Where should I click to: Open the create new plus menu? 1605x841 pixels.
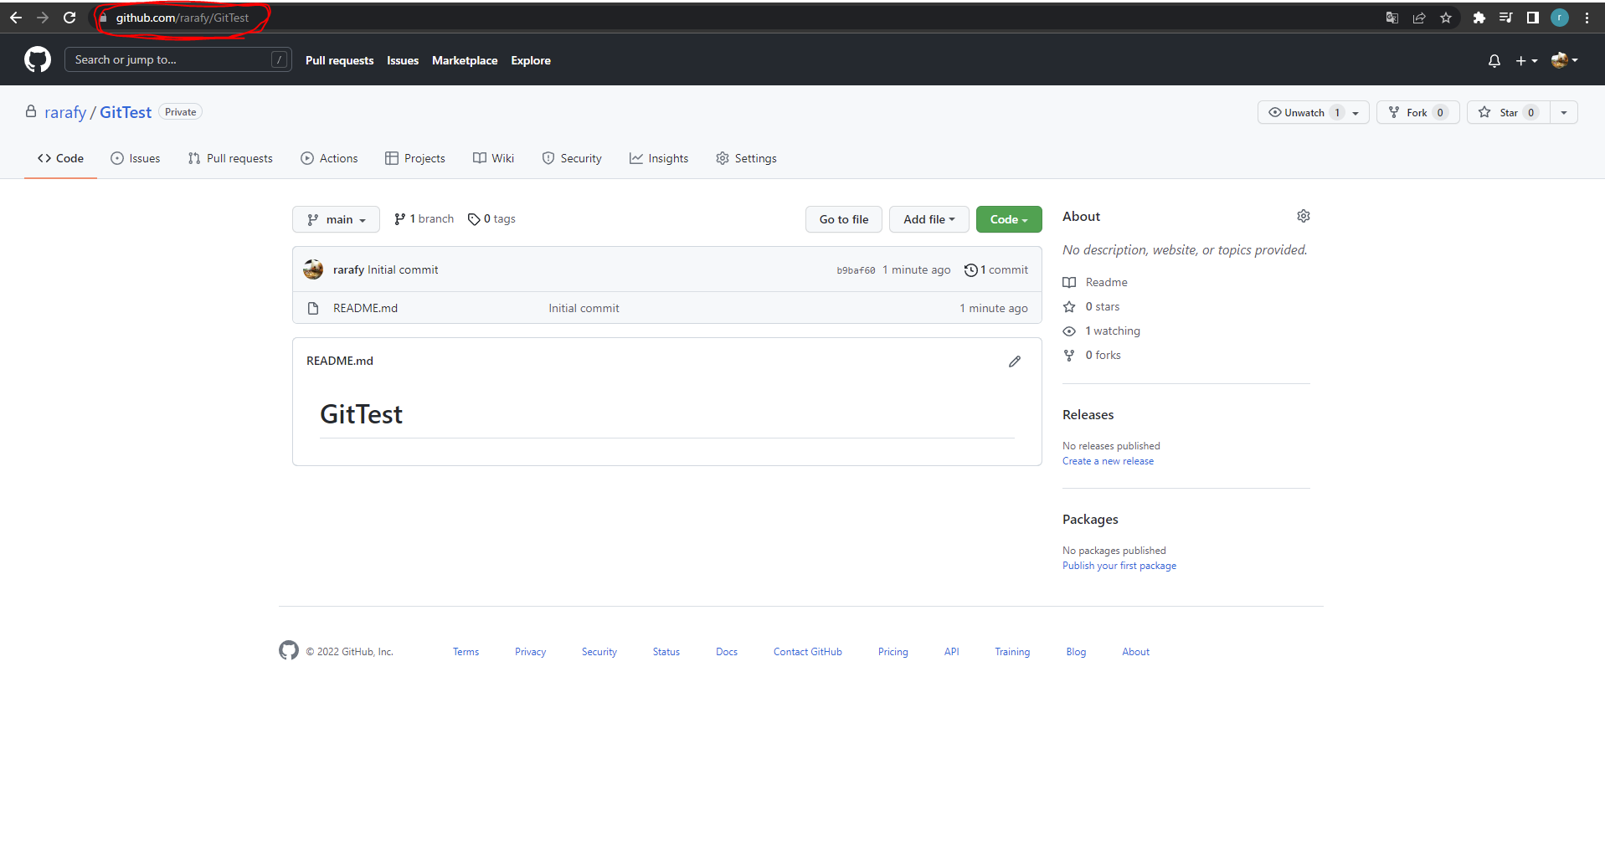[1525, 60]
